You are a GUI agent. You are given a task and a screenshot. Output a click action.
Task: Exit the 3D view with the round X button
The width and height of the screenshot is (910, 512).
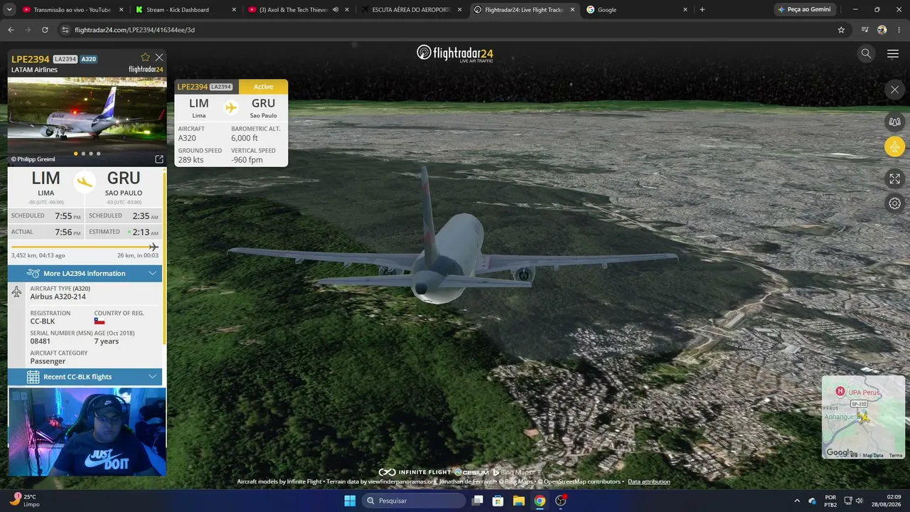(x=894, y=90)
